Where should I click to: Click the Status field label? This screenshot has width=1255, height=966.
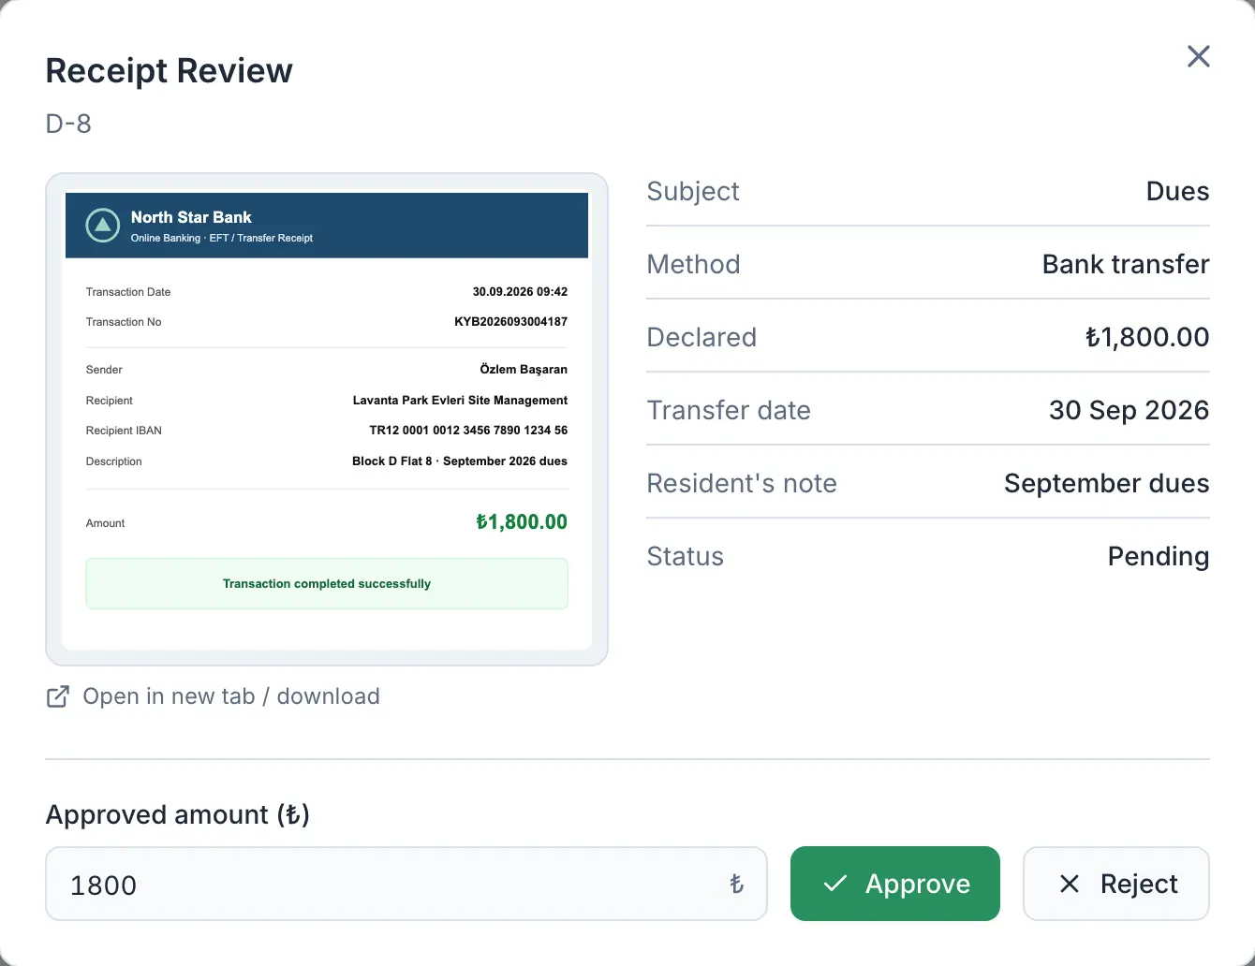tap(686, 556)
